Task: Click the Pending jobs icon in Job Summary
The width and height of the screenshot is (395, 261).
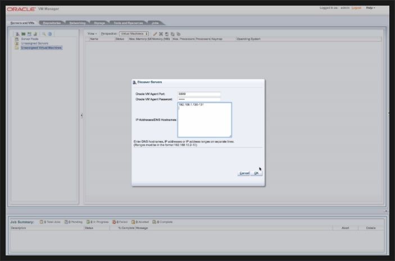Action: [66, 222]
